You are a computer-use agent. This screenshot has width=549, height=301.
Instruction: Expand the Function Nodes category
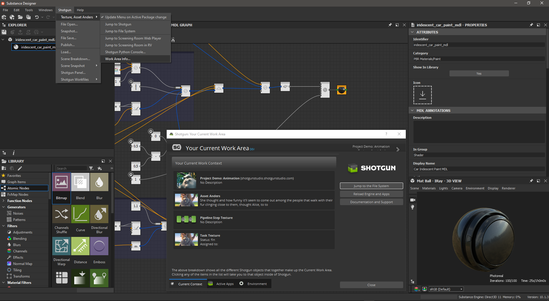click(3, 201)
